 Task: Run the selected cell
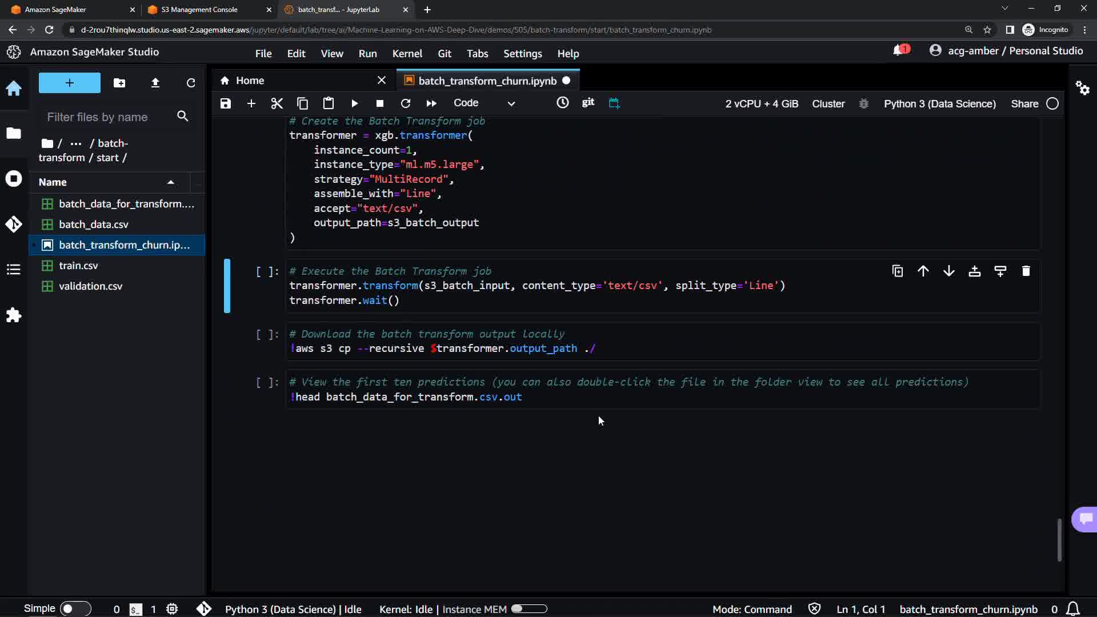tap(354, 103)
